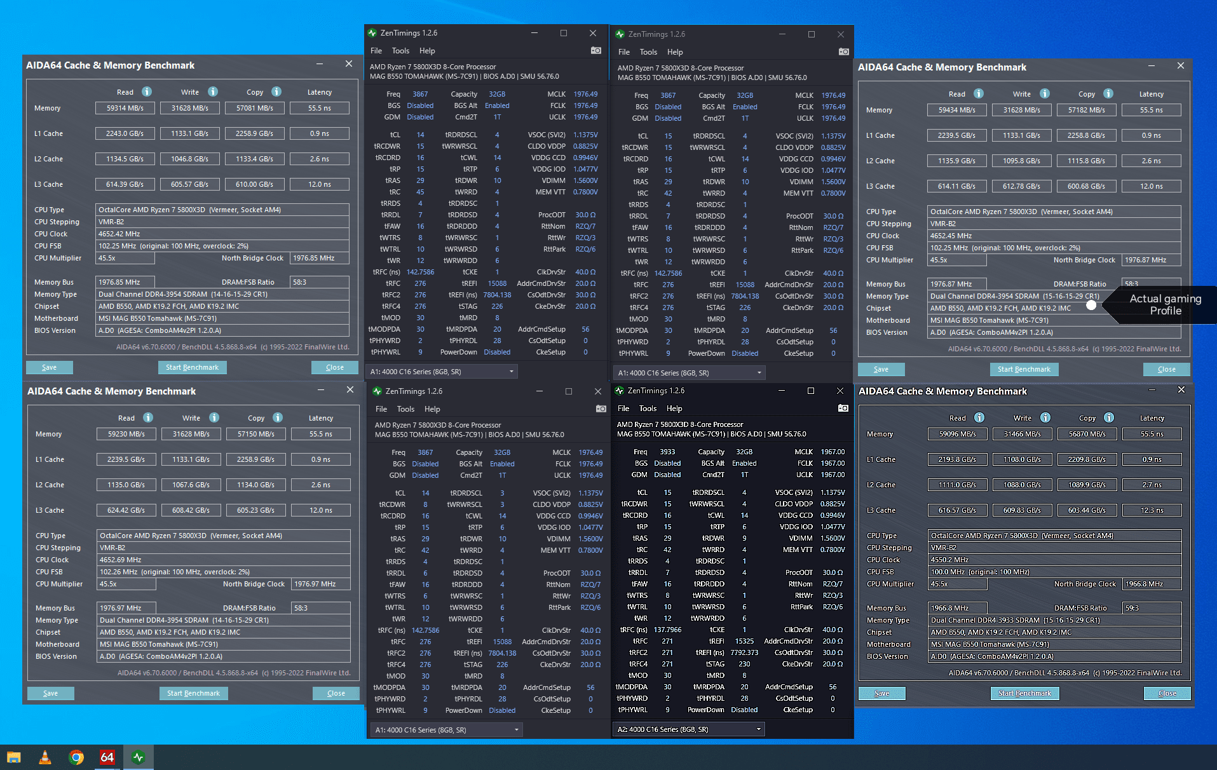
Task: Click Copy info icon in AIDA64 window showing 56870 MB/s
Action: pyautogui.click(x=1109, y=417)
